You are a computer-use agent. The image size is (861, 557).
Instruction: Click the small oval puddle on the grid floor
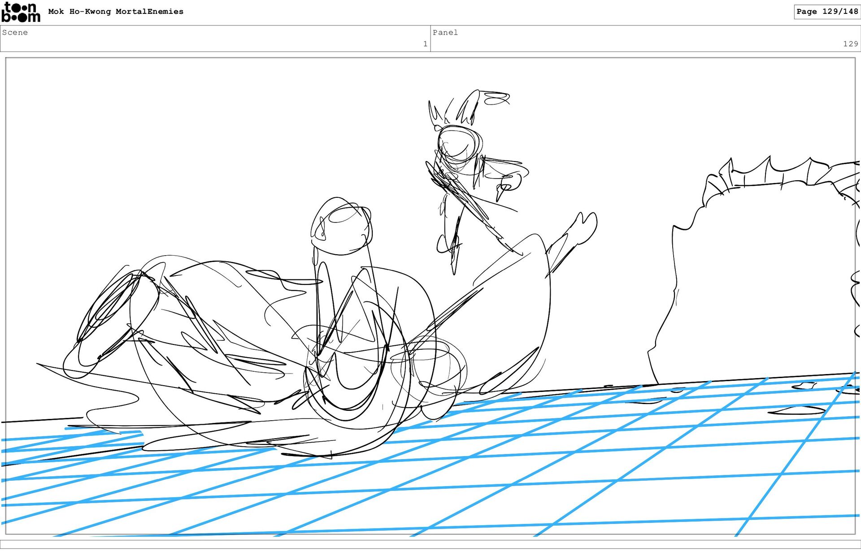tap(797, 409)
